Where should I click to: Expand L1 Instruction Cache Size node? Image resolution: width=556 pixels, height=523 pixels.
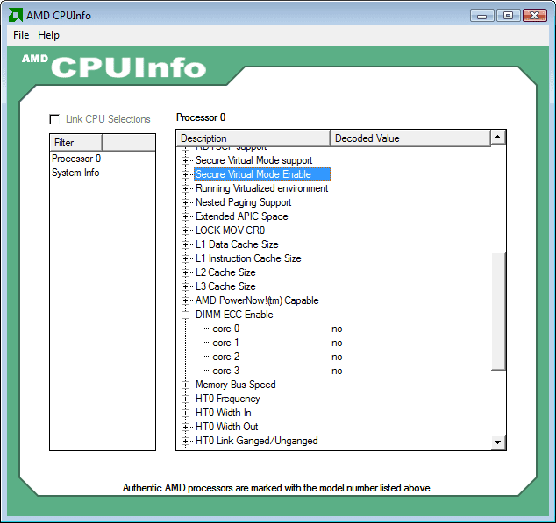tap(185, 258)
